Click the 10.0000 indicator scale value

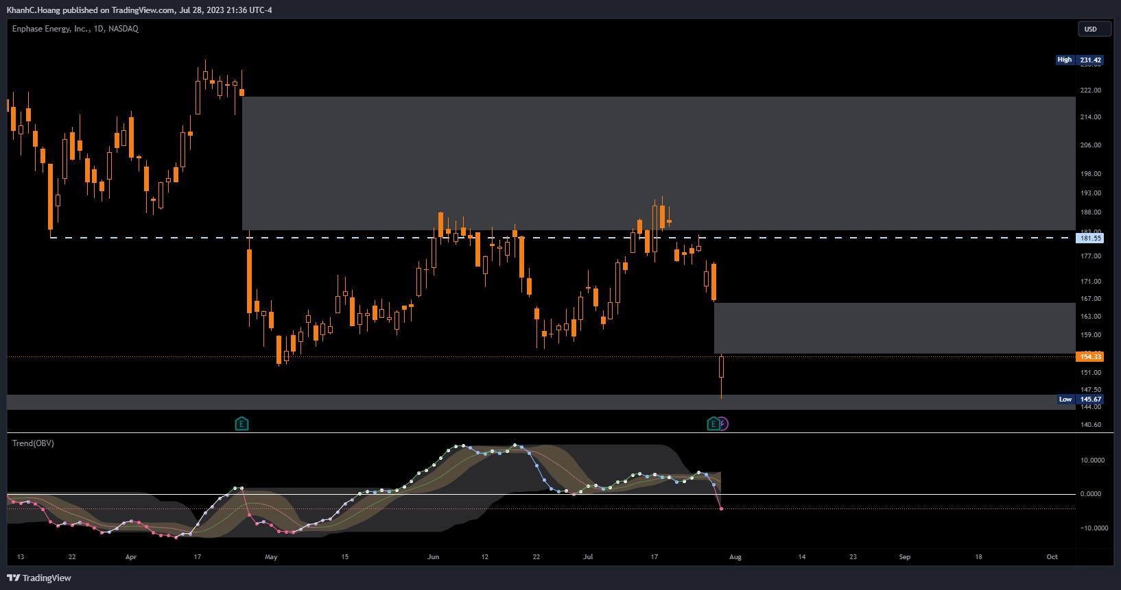click(1092, 460)
